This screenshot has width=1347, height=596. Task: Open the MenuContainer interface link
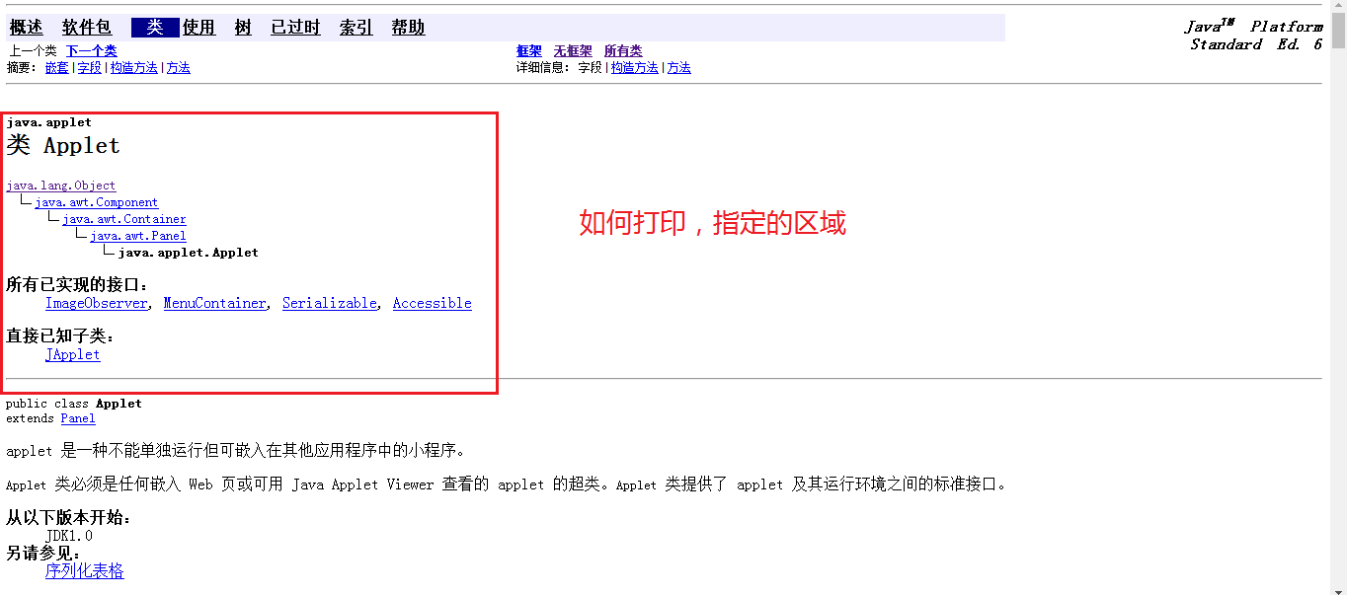[214, 303]
